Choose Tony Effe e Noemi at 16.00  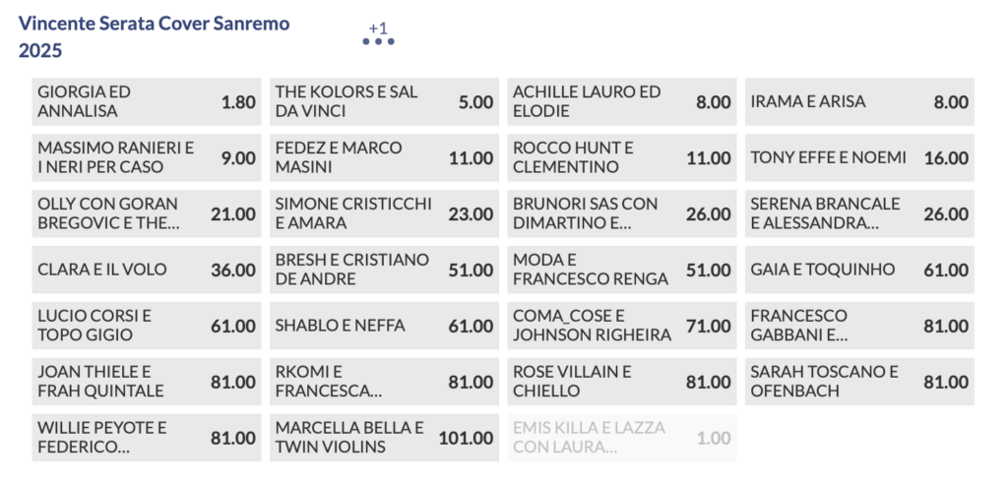[859, 157]
